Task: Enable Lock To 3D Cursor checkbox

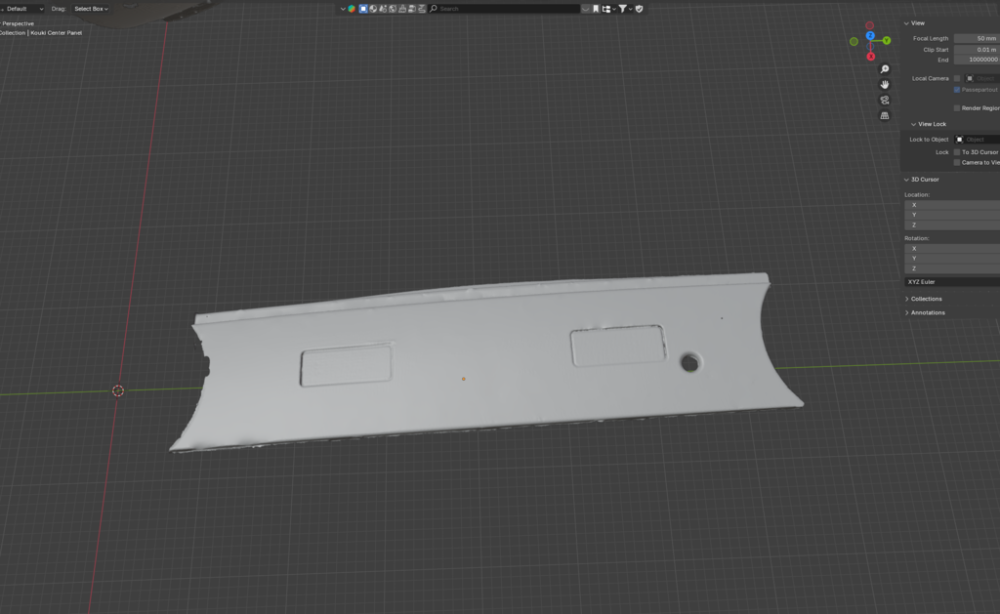Action: [x=957, y=152]
